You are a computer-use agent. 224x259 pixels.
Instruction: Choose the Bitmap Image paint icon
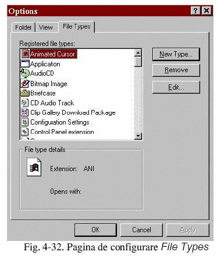pyautogui.click(x=25, y=83)
